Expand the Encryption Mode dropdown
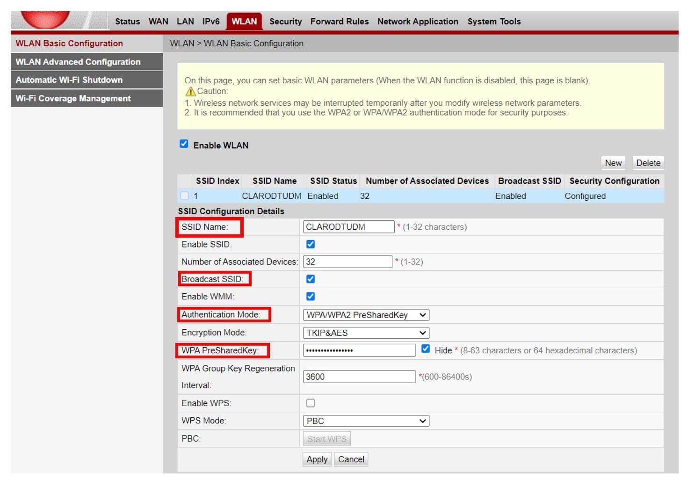 (x=366, y=333)
